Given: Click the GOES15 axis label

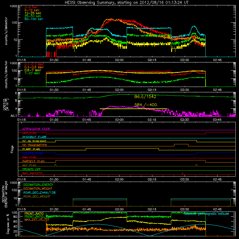Looking at the screenshot, I should (4, 104).
